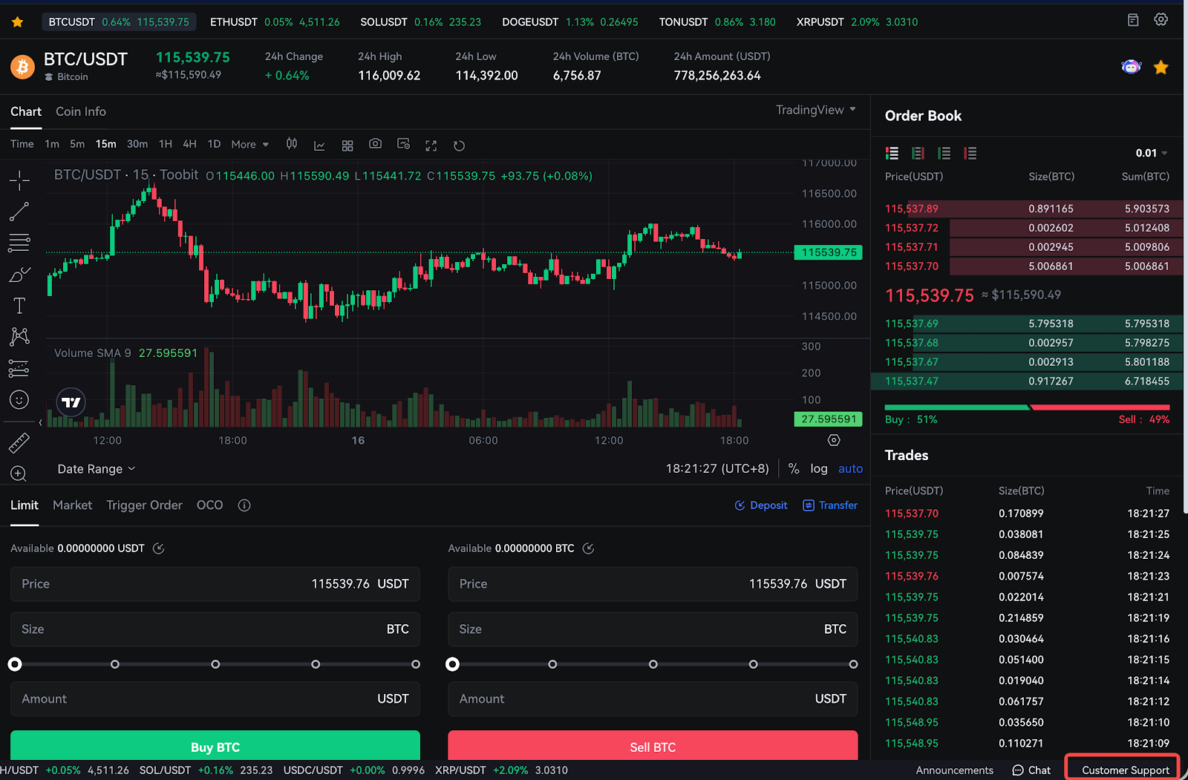Open the 0.01 price precision dropdown
1188x780 pixels.
click(x=1152, y=153)
